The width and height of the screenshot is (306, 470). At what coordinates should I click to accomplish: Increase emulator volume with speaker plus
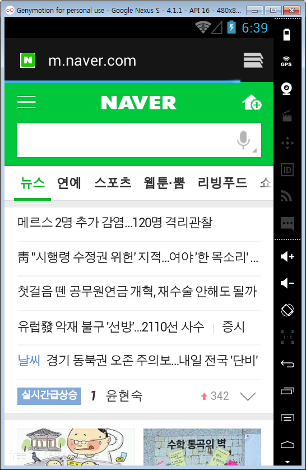(x=288, y=256)
